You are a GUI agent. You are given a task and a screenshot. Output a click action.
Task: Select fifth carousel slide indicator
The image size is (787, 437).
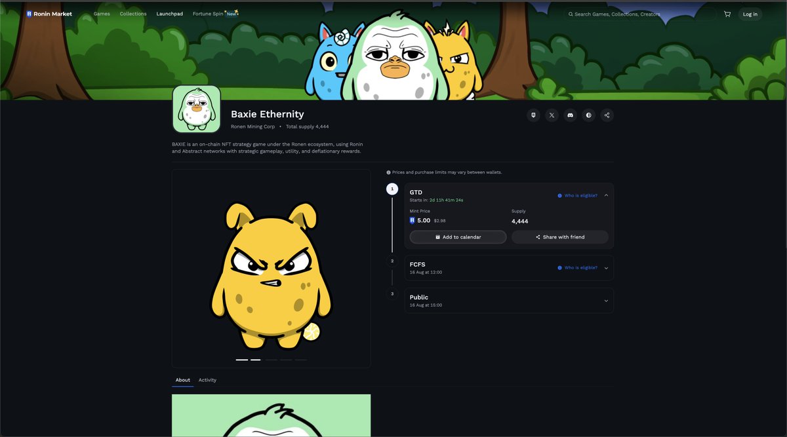300,360
